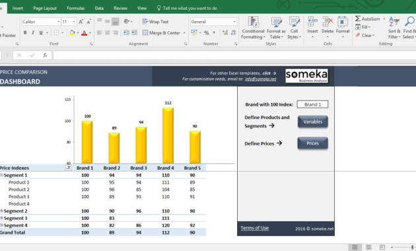416x251 pixels.
Task: Open the Borders button
Action: coord(56,32)
